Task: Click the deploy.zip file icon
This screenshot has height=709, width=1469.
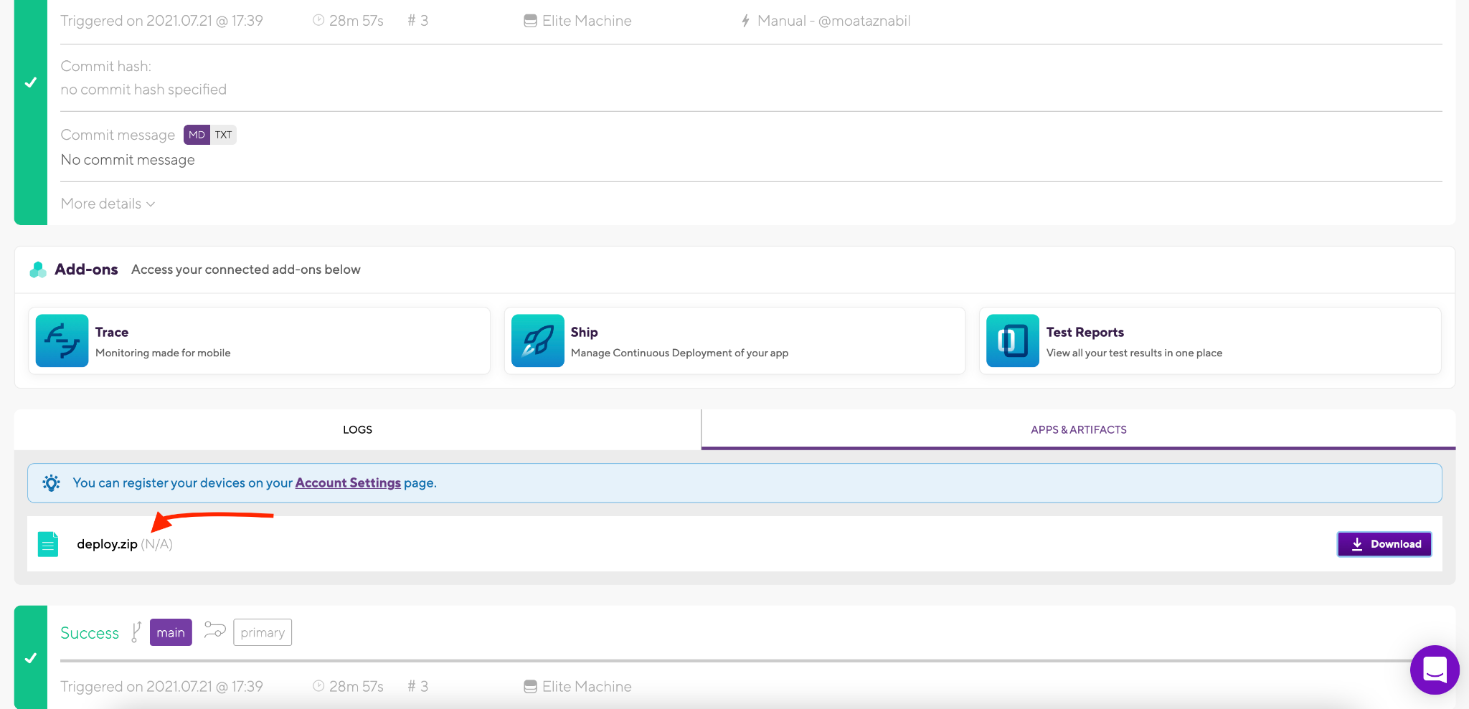Action: point(48,544)
